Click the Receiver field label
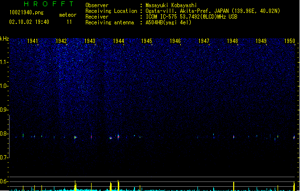Image resolution: width=300 pixels, height=191 pixels. click(97, 17)
